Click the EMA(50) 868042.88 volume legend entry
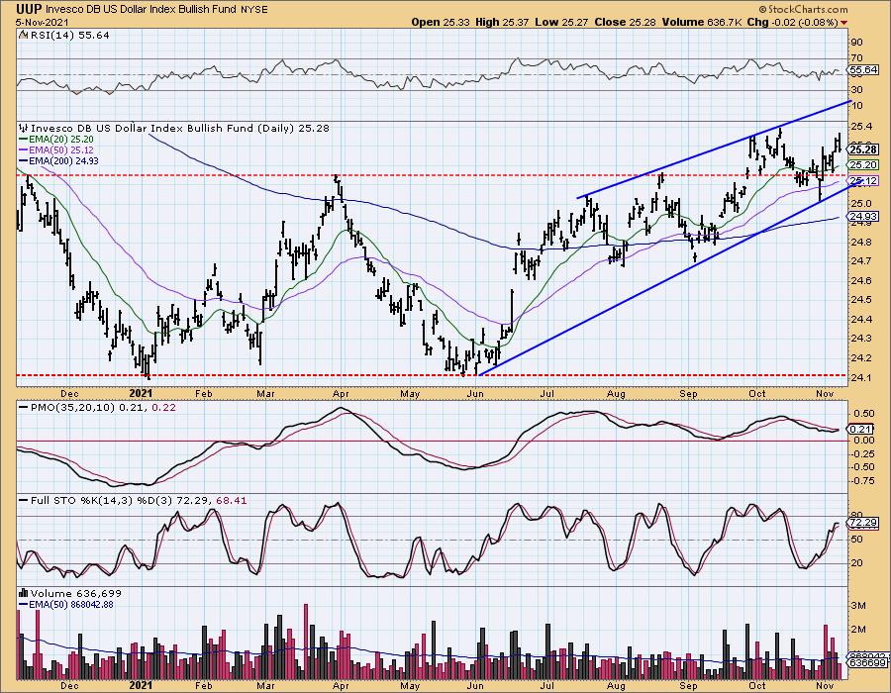This screenshot has height=693, width=891. [x=66, y=605]
